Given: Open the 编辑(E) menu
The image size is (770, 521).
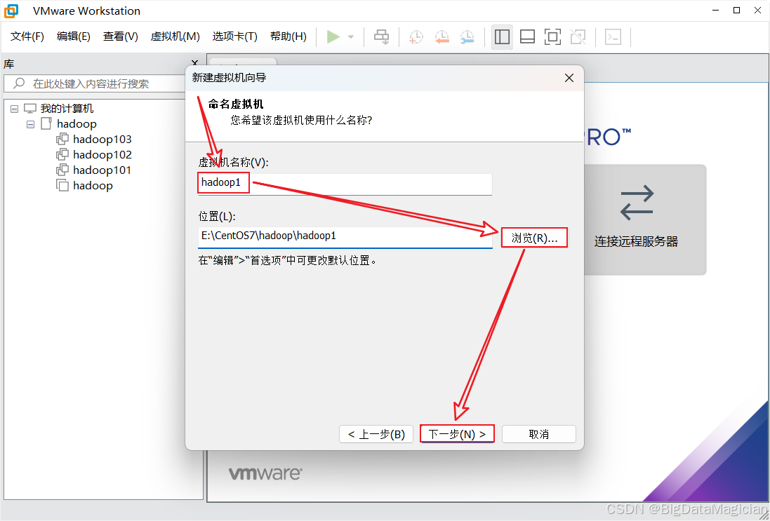Looking at the screenshot, I should click(74, 36).
